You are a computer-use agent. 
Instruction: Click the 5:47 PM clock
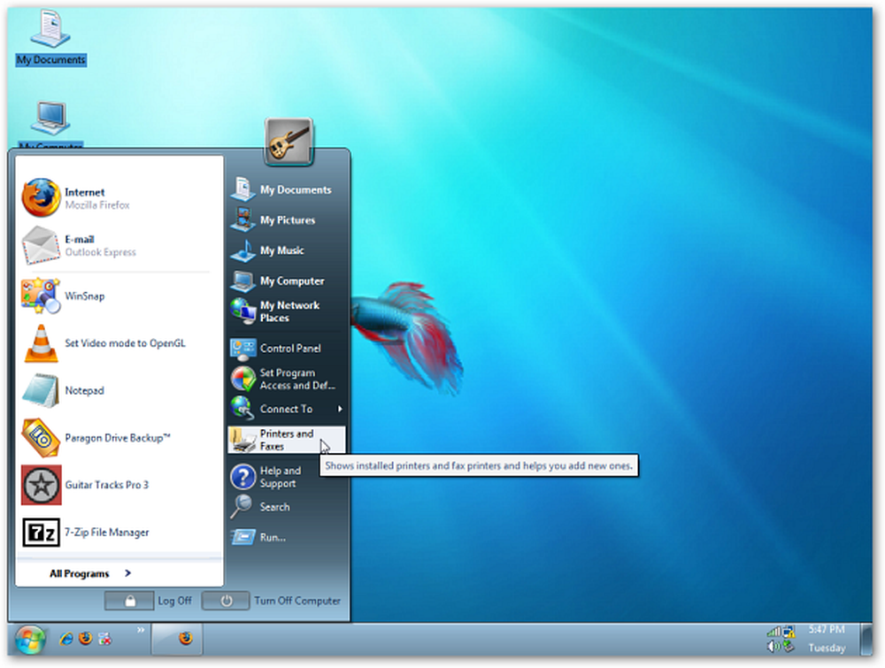click(827, 630)
